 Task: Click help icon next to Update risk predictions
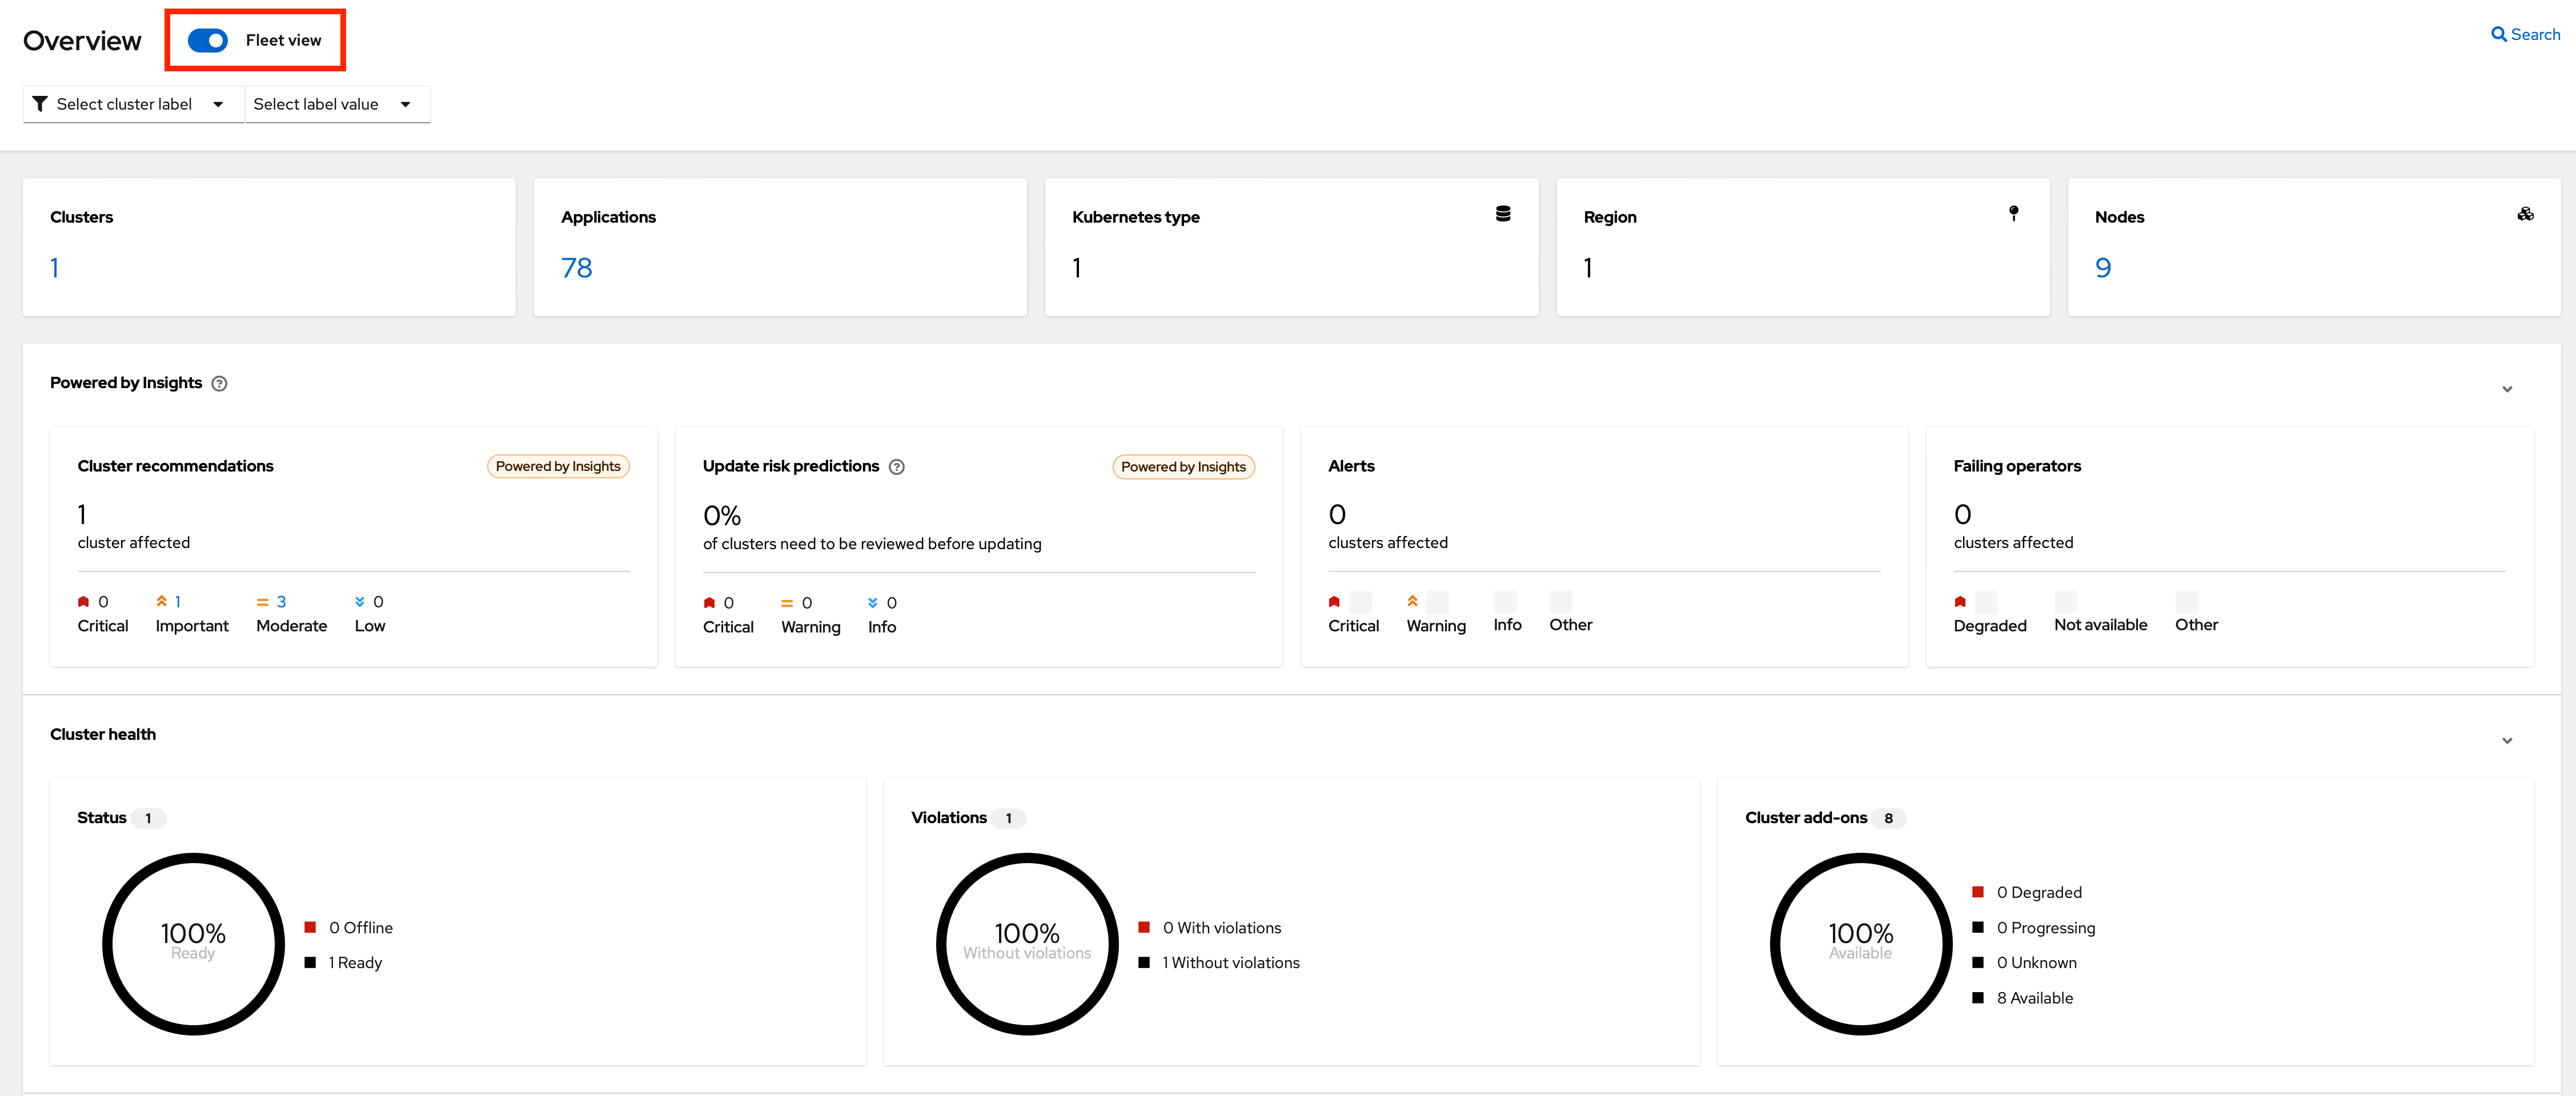[x=897, y=466]
